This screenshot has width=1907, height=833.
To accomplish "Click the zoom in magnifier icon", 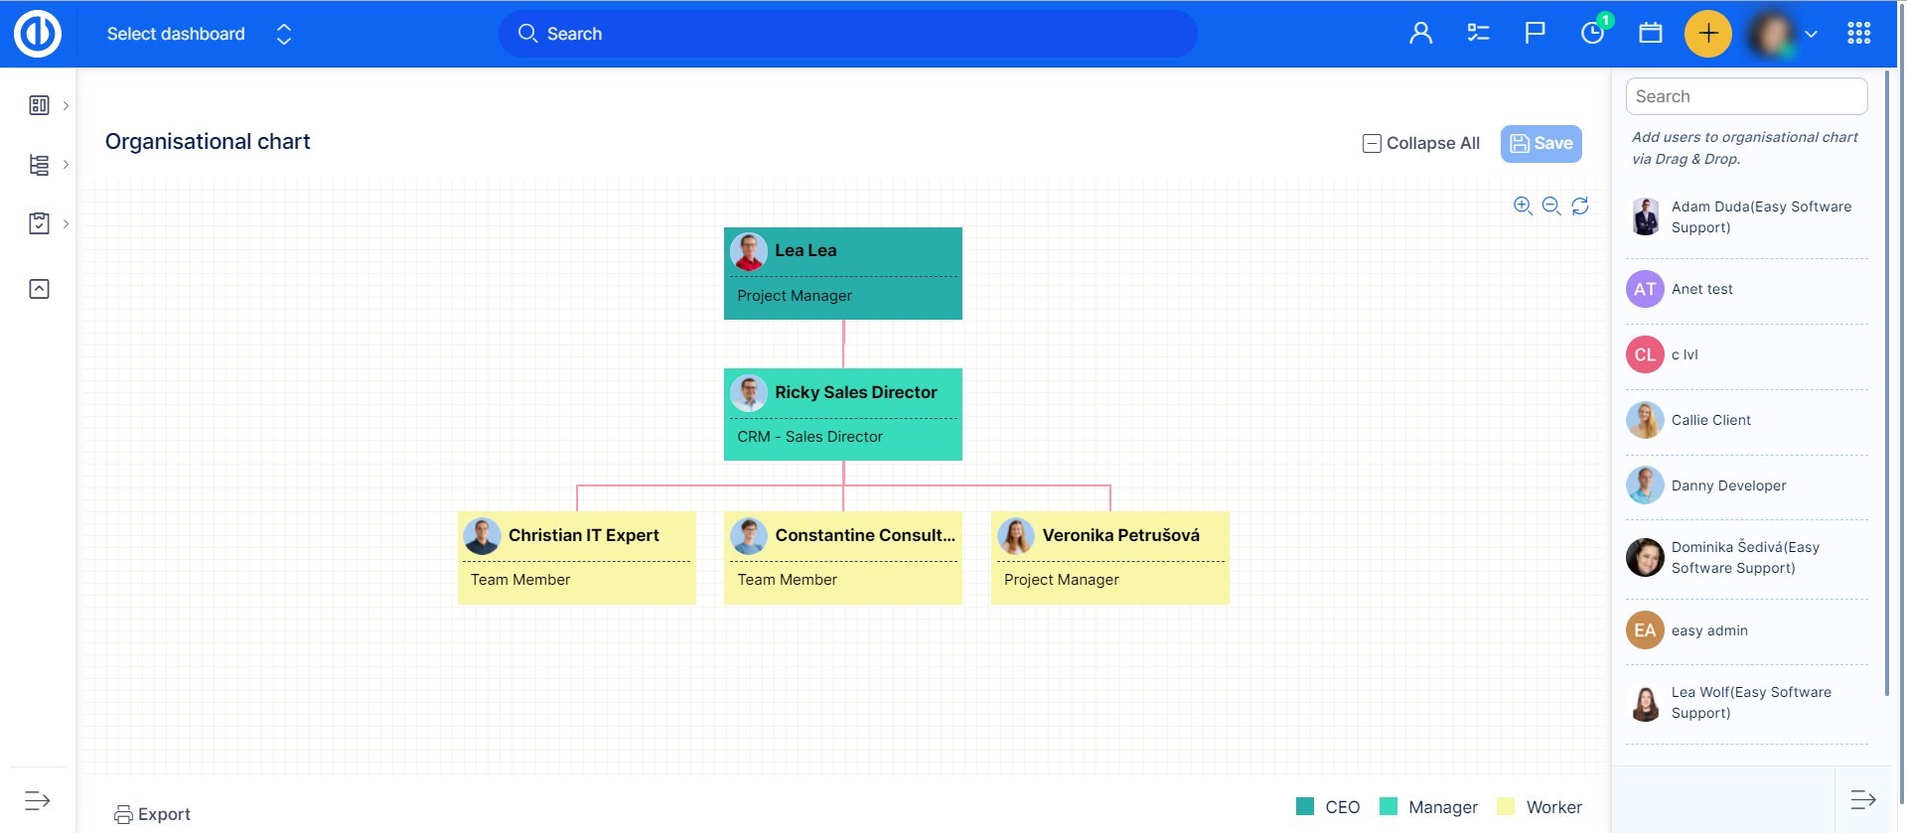I will (1523, 206).
